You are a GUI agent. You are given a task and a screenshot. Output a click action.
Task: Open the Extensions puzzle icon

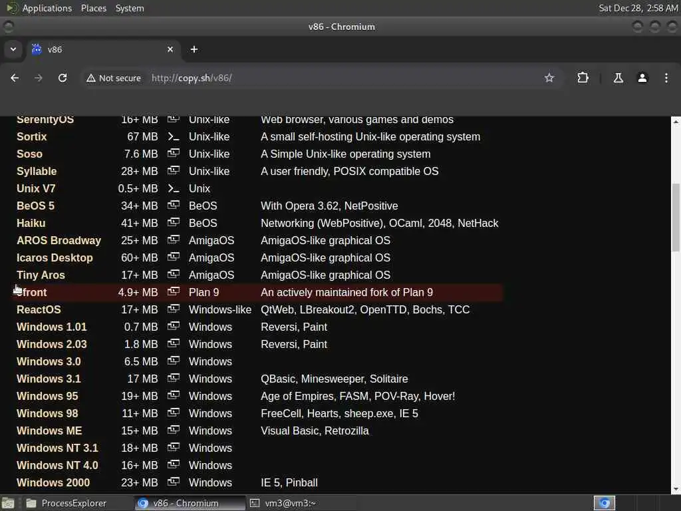click(x=583, y=78)
